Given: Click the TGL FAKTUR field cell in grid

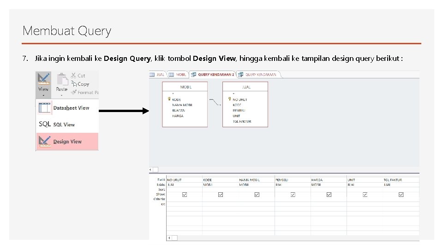Looking at the screenshot, I should (x=401, y=180).
